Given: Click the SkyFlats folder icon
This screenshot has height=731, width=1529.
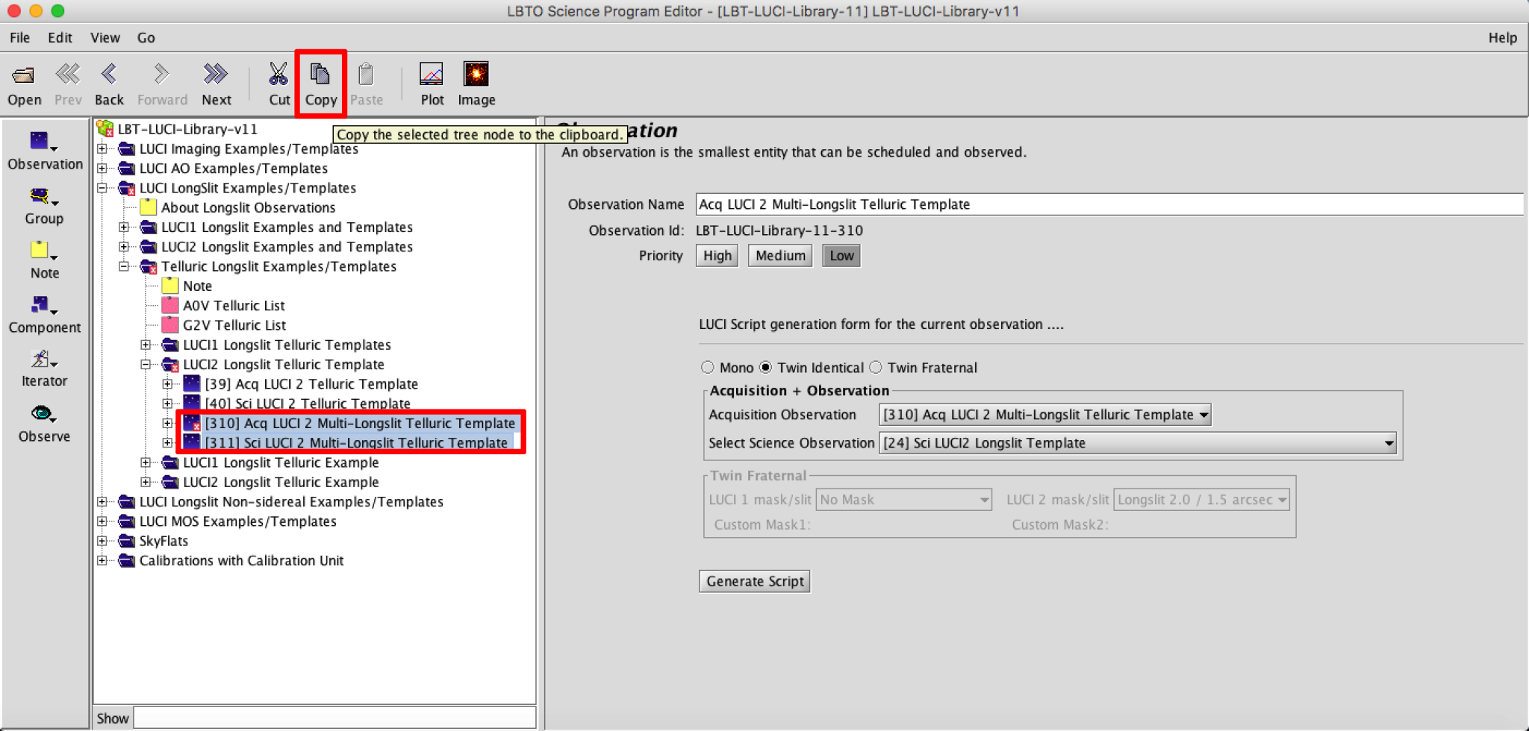Looking at the screenshot, I should coord(127,541).
